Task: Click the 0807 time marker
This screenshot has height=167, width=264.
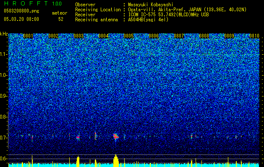Action: point(179,36)
